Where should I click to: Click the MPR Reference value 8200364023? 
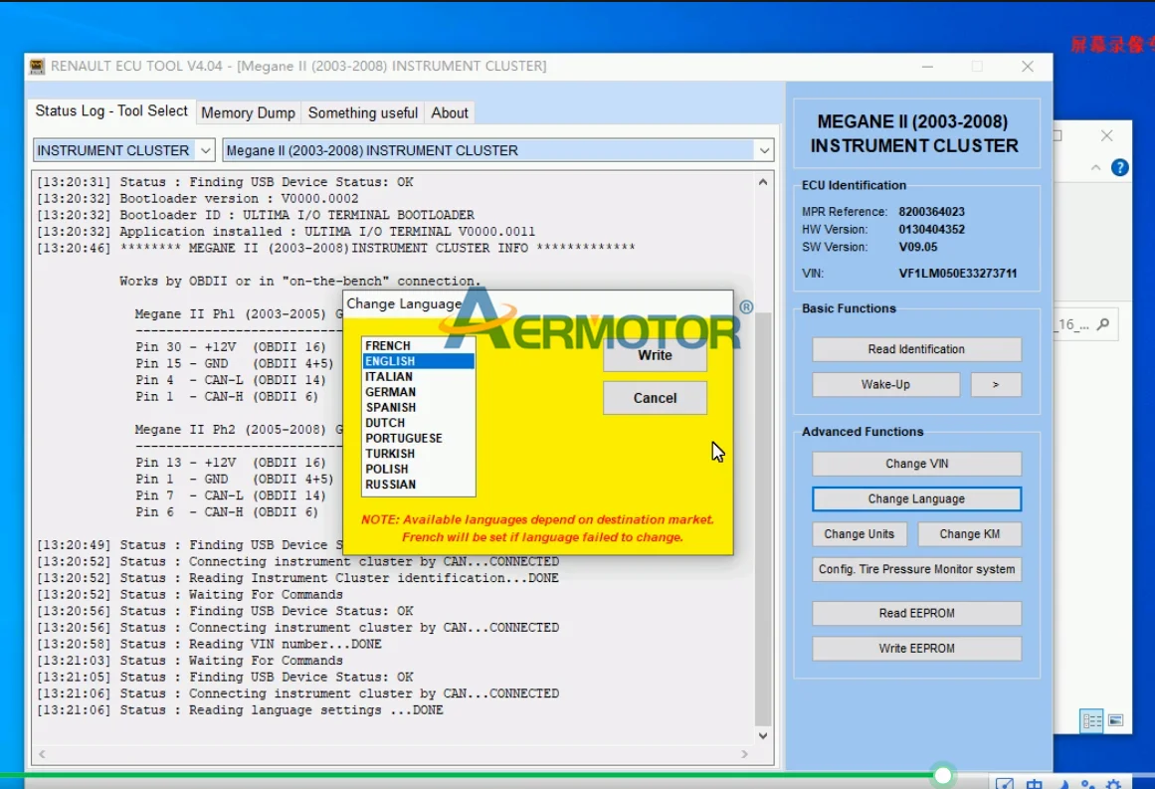tap(932, 212)
